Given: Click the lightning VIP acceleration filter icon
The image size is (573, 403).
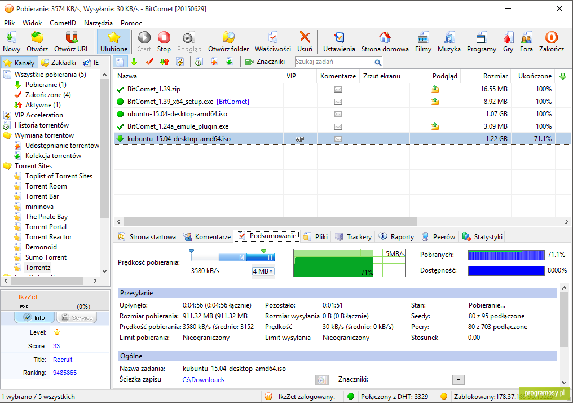Looking at the screenshot, I should tap(180, 62).
